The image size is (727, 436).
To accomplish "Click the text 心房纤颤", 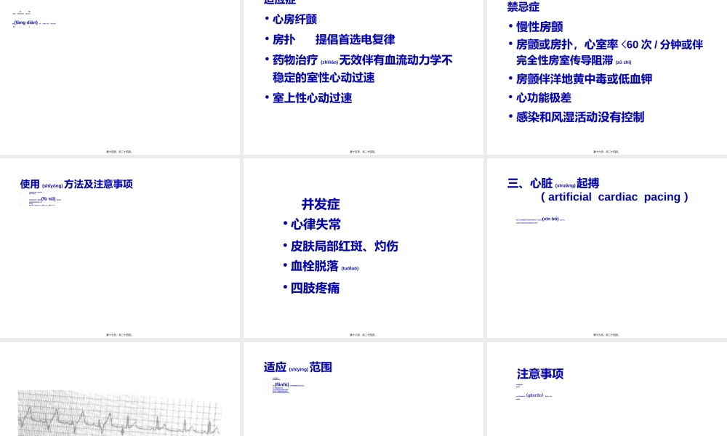I will [x=294, y=19].
